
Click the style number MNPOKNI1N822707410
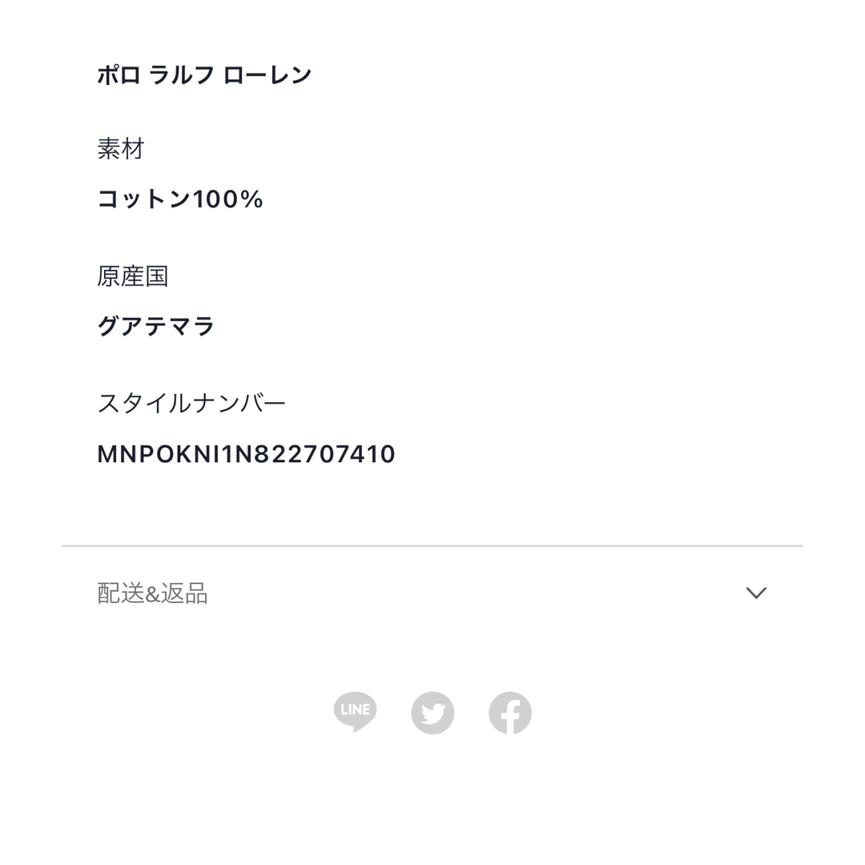coord(246,454)
